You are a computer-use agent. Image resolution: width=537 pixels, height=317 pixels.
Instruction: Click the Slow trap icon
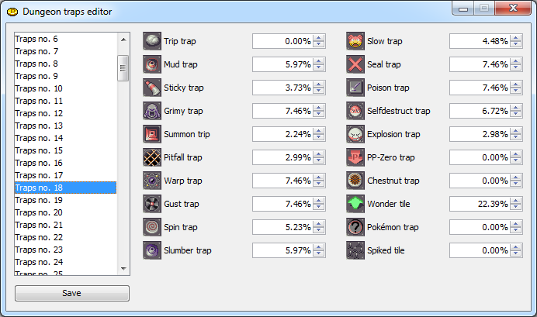click(355, 41)
